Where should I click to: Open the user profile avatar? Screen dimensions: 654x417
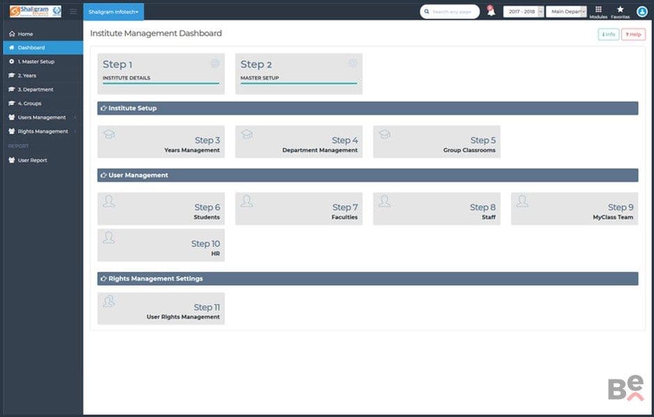point(642,12)
